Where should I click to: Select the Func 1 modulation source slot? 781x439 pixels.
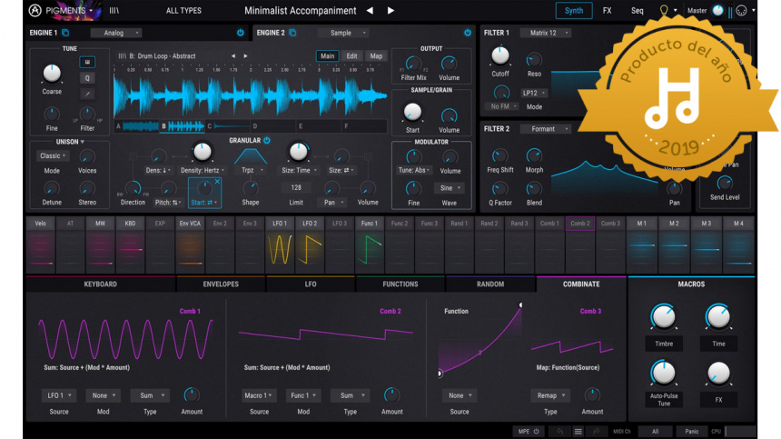(369, 245)
